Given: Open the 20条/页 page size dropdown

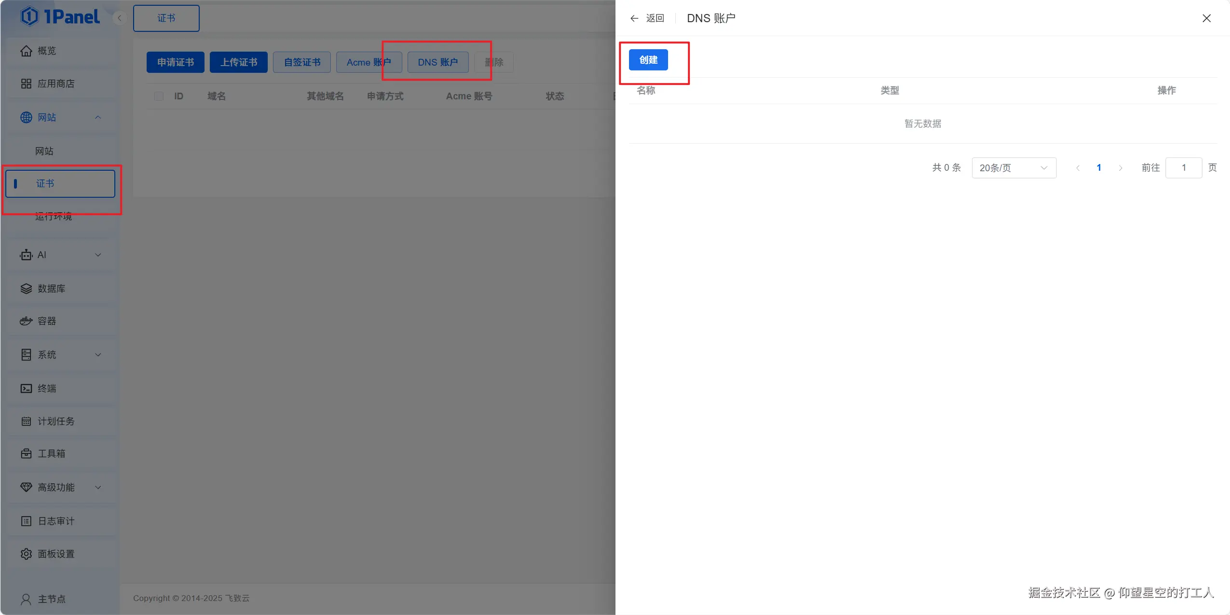Looking at the screenshot, I should [x=1013, y=168].
